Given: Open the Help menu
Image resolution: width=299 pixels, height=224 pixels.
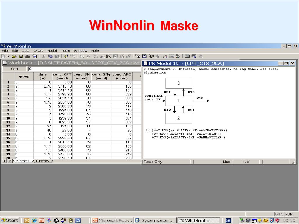Looking at the screenshot, I should tap(95, 51).
